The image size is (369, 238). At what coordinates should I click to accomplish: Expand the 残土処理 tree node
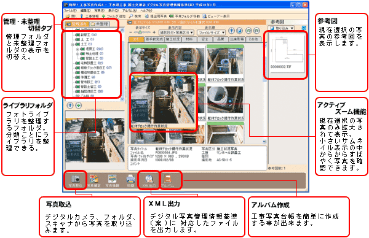pos(77,54)
